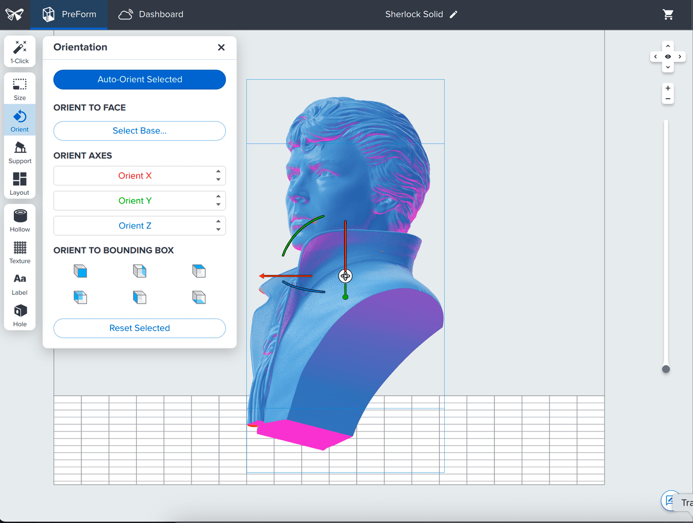Zoom in with the plus button
Image resolution: width=693 pixels, height=523 pixels.
[x=668, y=88]
